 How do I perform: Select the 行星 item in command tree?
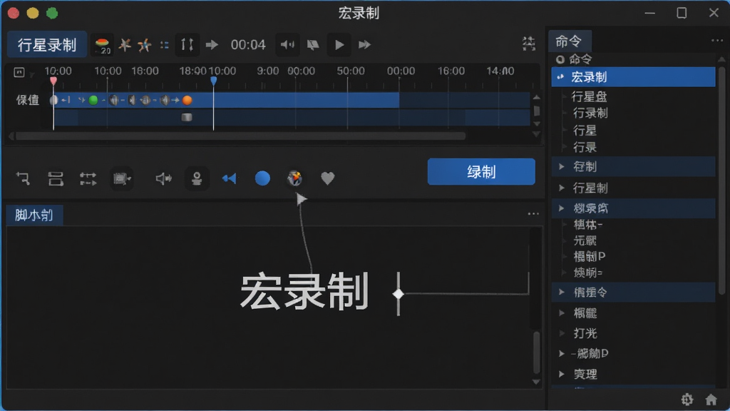[x=585, y=131]
